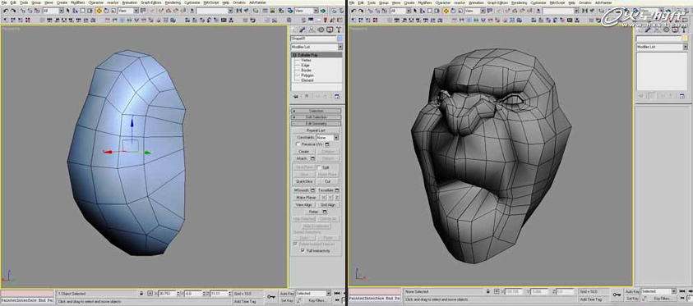Expand the Selection rollout
The width and height of the screenshot is (693, 306).
[316, 111]
